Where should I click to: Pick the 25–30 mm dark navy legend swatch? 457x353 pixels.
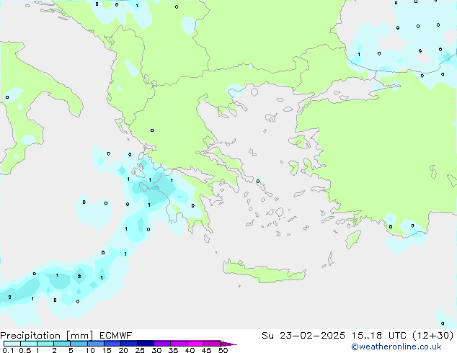[146, 344]
